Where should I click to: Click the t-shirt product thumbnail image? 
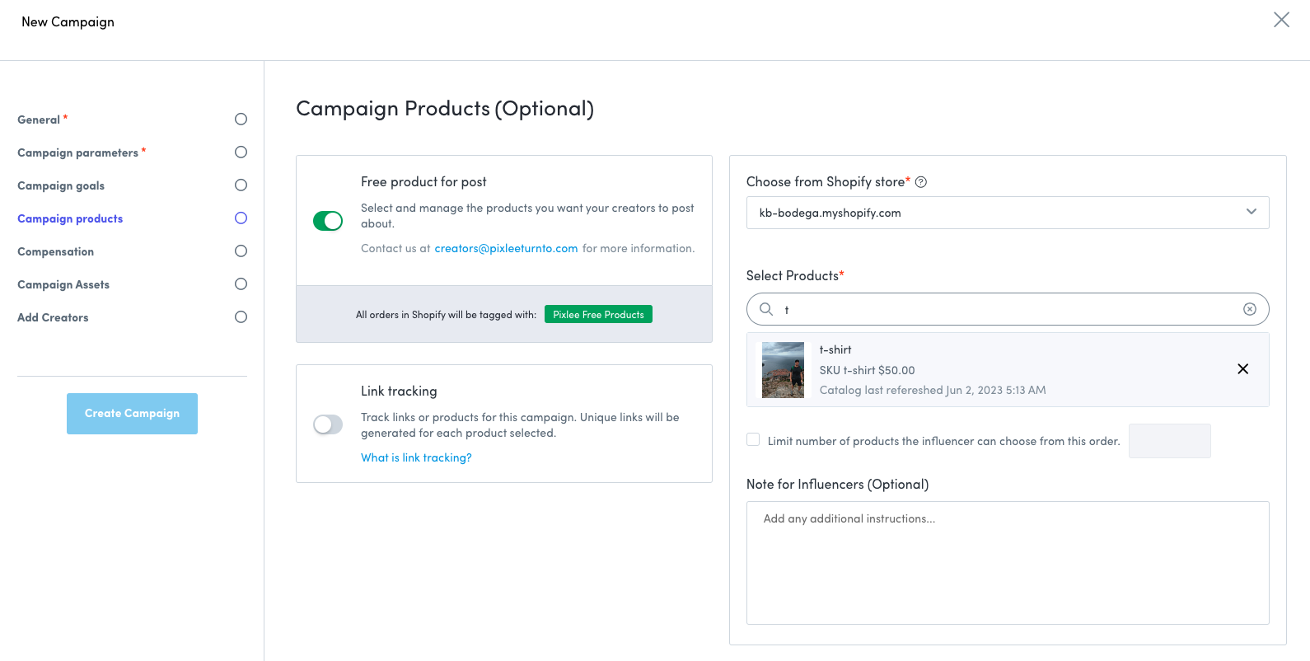pos(783,370)
